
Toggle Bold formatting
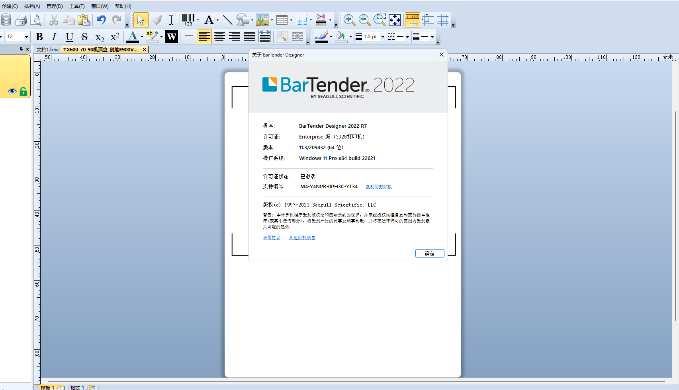coord(39,37)
